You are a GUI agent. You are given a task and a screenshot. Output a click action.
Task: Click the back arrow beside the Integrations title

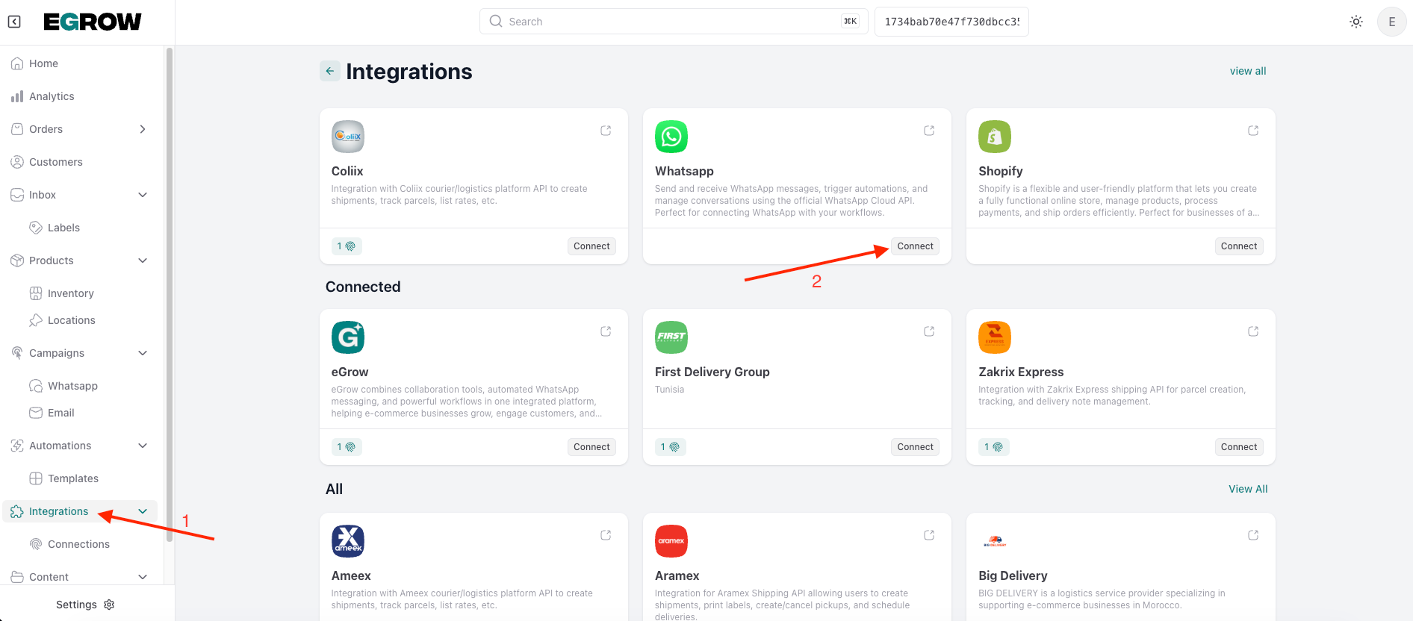[x=329, y=71]
